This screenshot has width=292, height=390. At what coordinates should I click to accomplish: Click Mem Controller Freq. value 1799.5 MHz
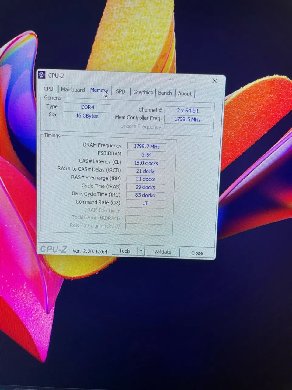click(x=187, y=119)
